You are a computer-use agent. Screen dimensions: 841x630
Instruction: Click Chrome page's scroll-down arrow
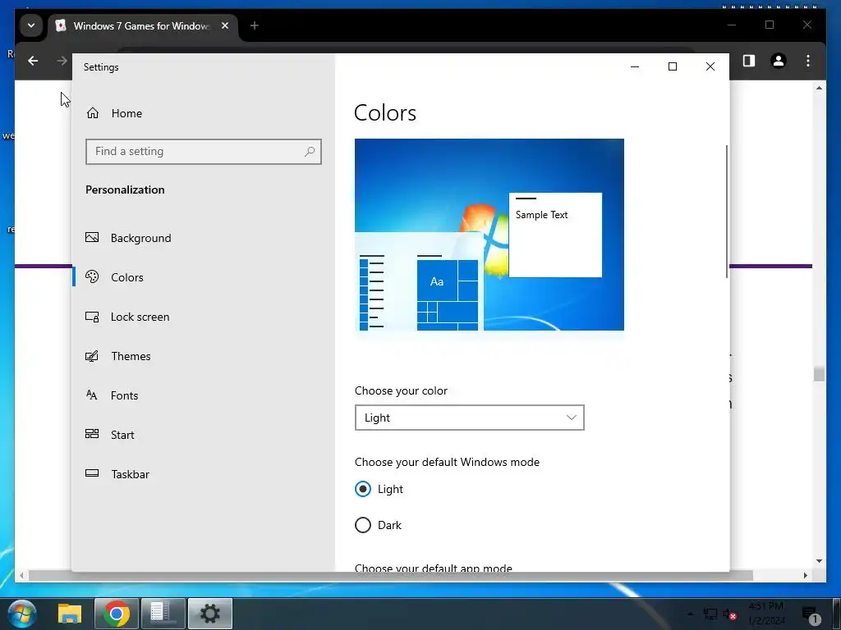click(x=819, y=561)
